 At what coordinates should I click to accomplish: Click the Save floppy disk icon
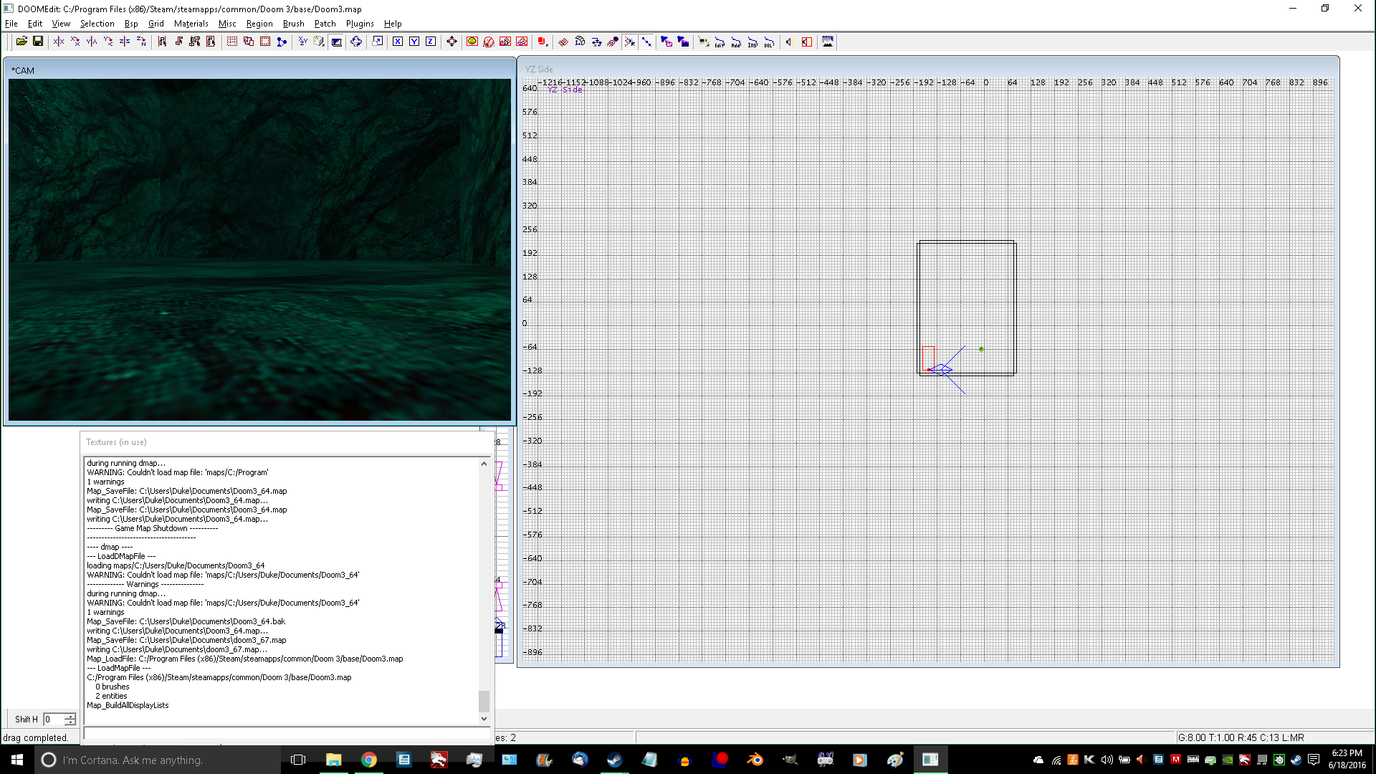coord(38,42)
